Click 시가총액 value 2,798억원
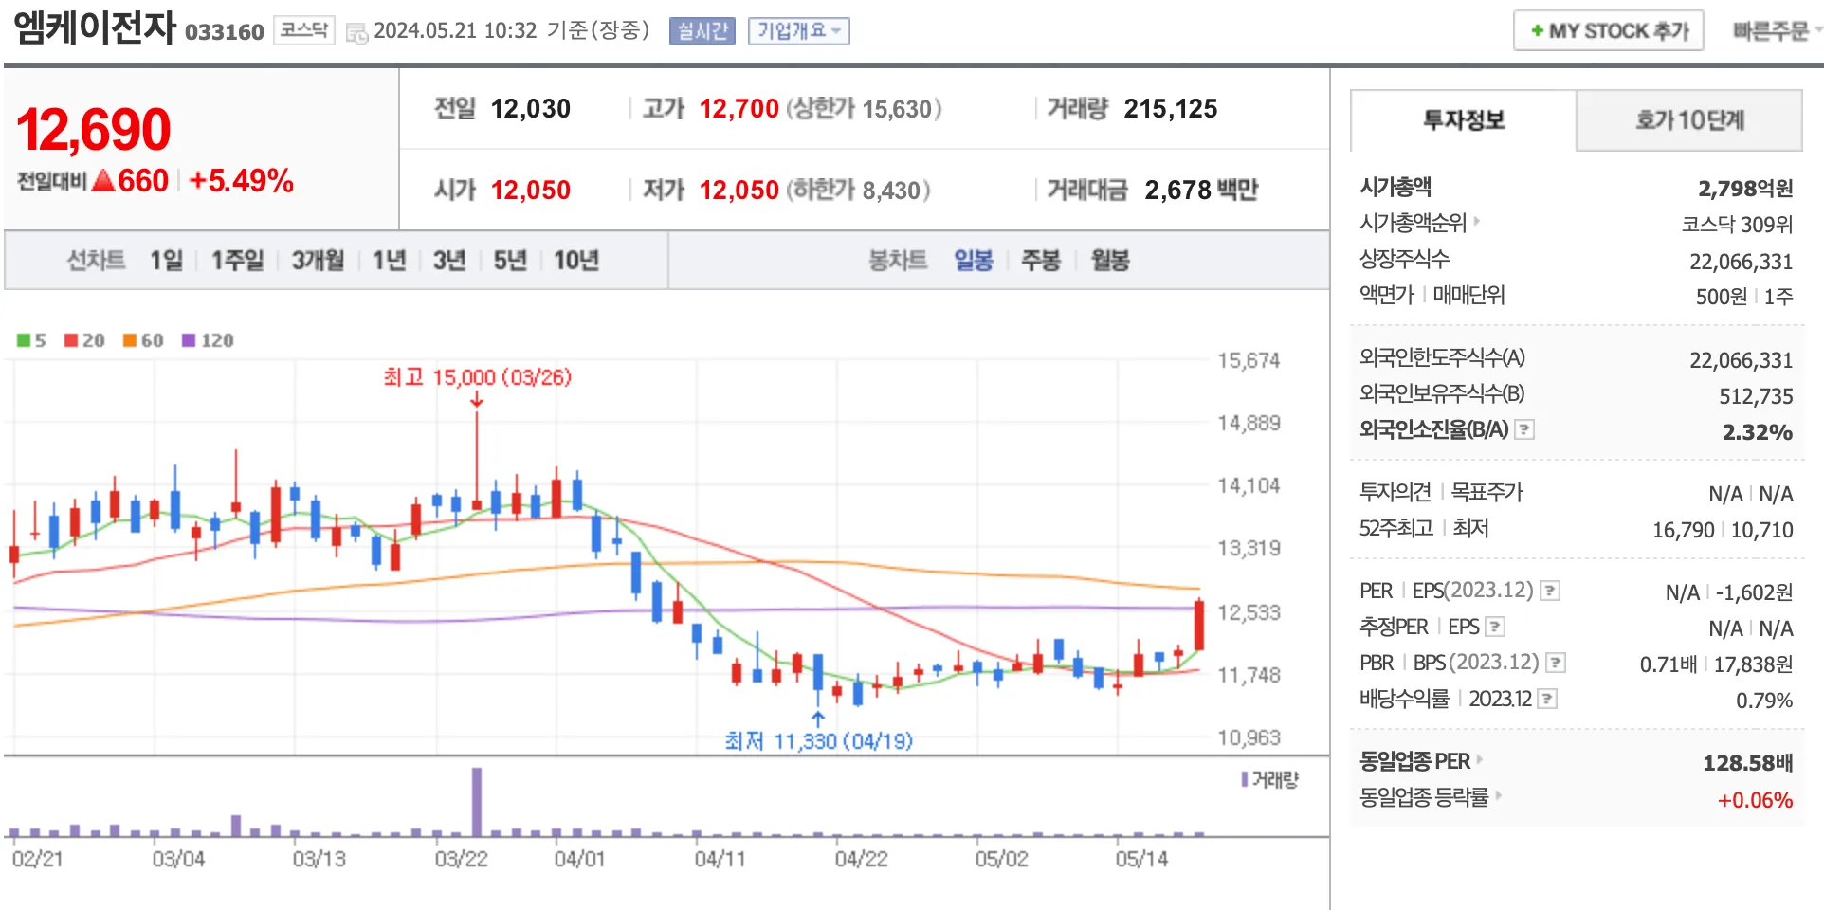The image size is (1824, 910). coord(1745,189)
